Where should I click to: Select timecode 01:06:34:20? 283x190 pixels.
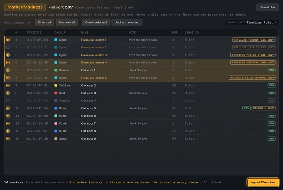[x=37, y=138]
